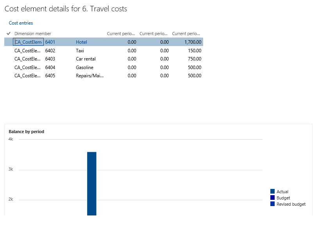Click the blue Actual bar in chart
The height and width of the screenshot is (226, 327).
coord(91,183)
